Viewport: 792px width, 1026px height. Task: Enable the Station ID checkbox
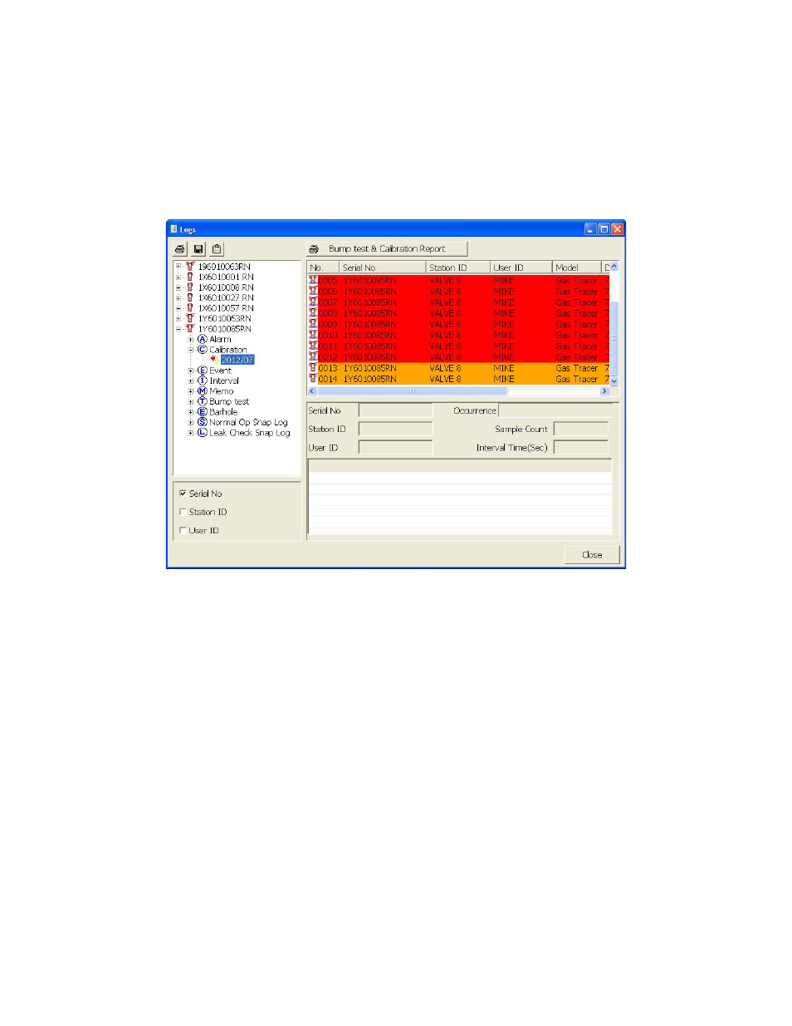[183, 513]
